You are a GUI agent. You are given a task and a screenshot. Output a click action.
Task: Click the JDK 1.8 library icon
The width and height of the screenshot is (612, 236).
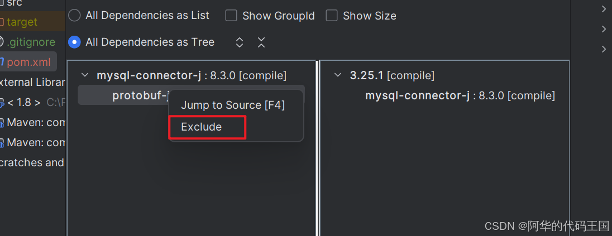[2, 102]
